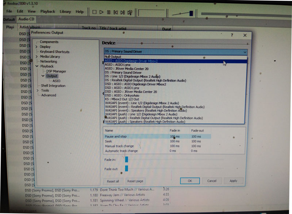292x214 pixels.
Task: Adjust the toolbar volume slider
Action: [191, 13]
